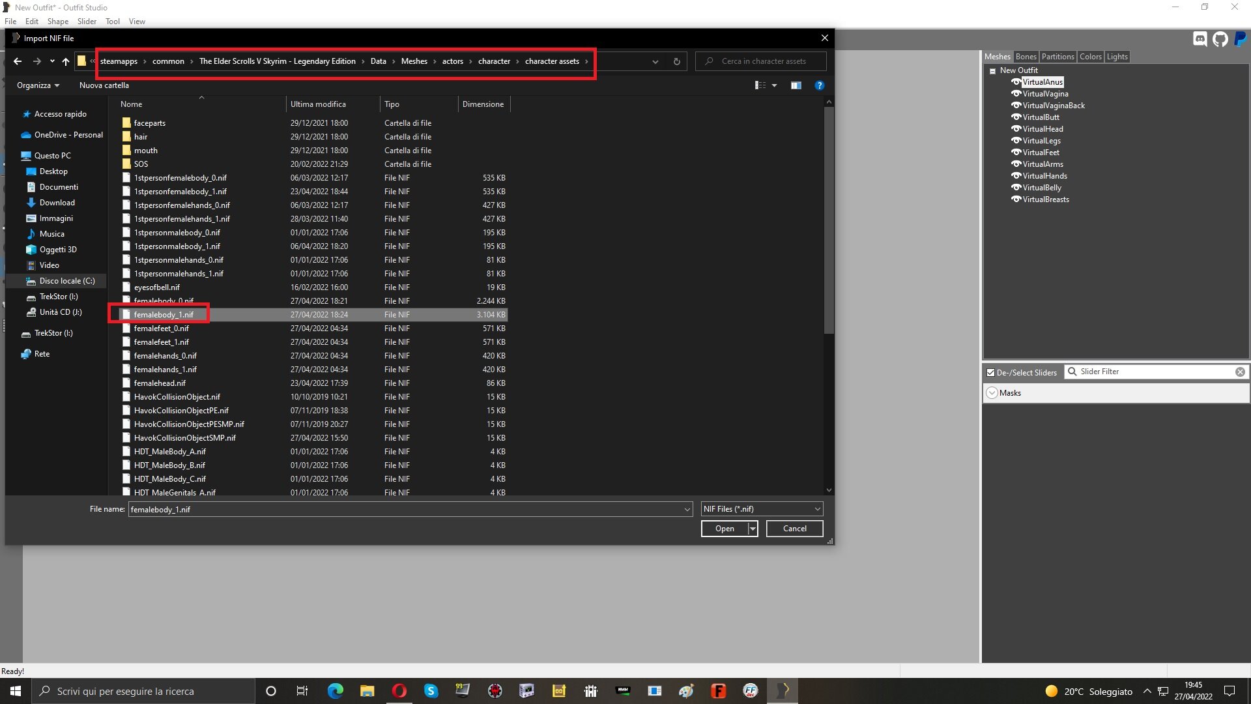Toggle visibility of VirtualAnus mesh
The height and width of the screenshot is (704, 1251).
click(1016, 82)
